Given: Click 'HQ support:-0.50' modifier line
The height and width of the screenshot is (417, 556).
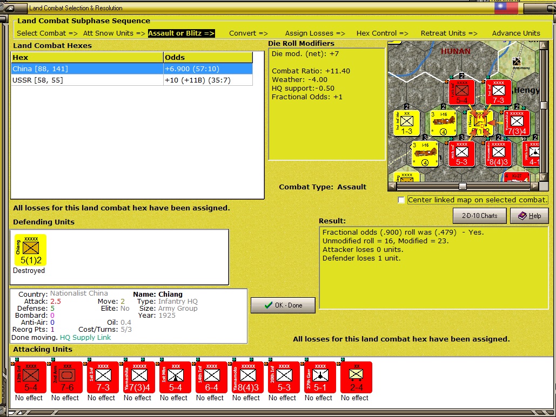Looking at the screenshot, I should point(303,88).
